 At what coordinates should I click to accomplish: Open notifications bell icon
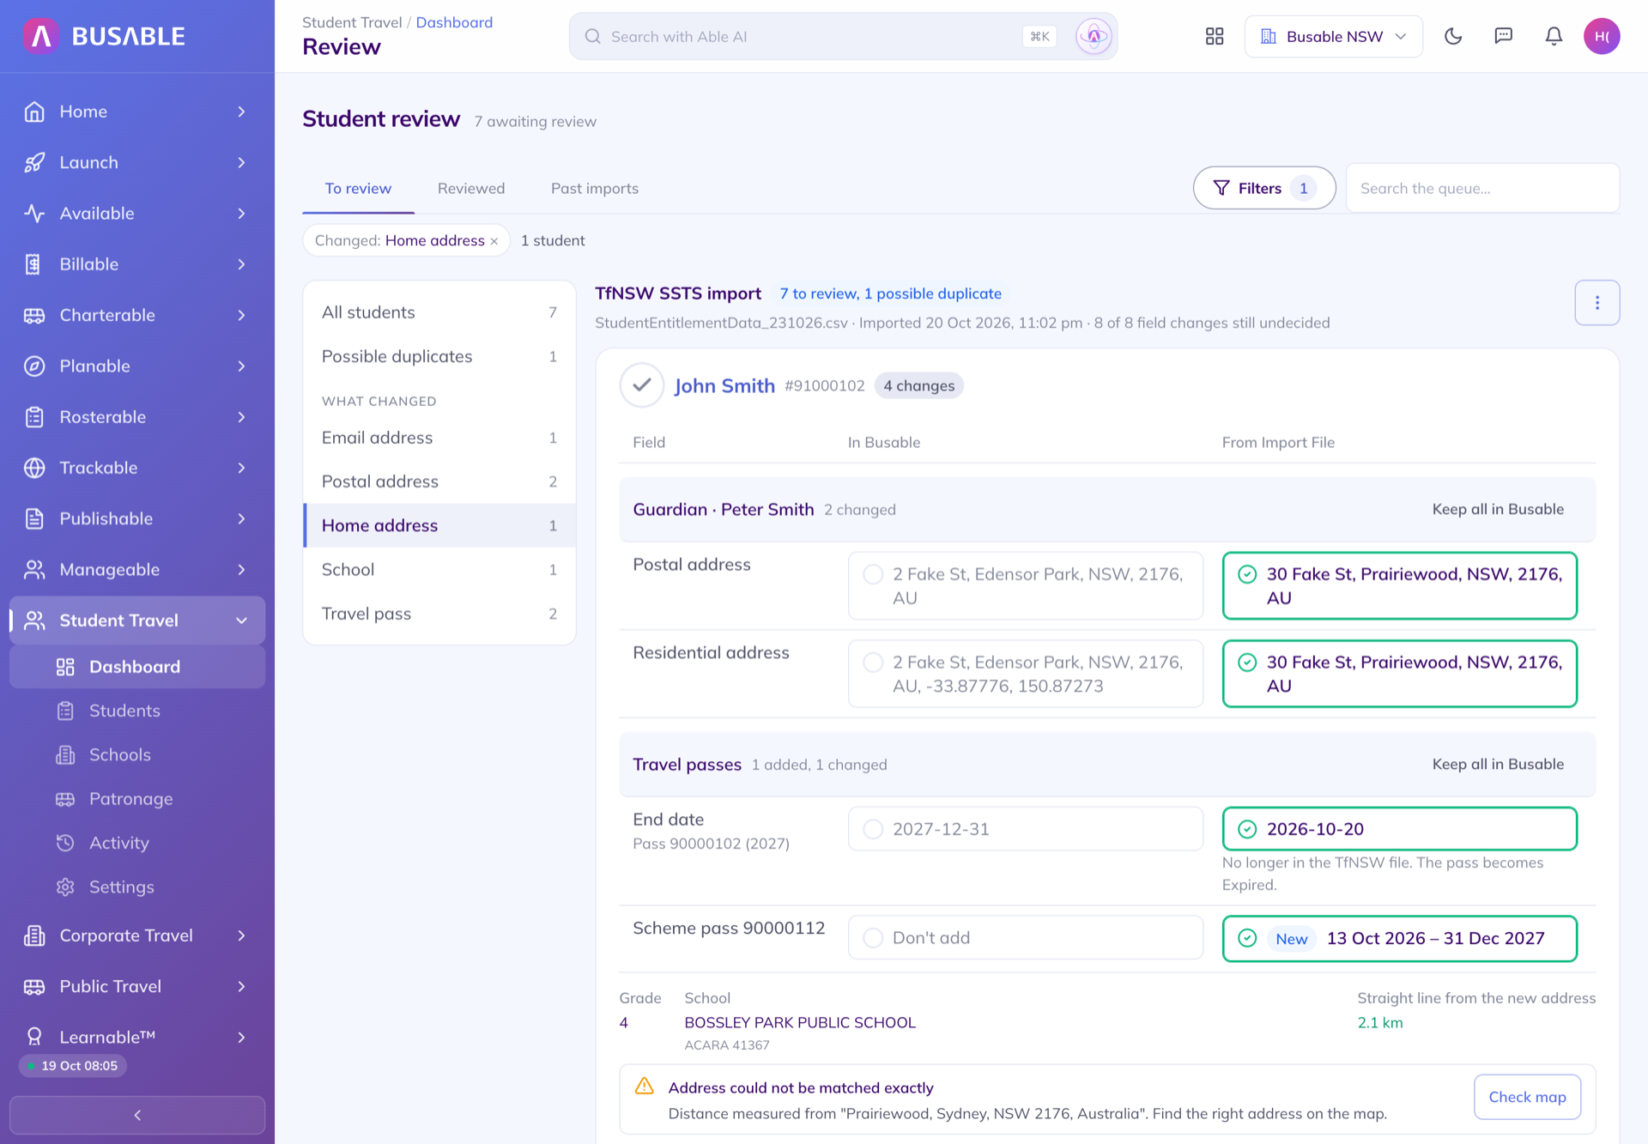(x=1554, y=36)
